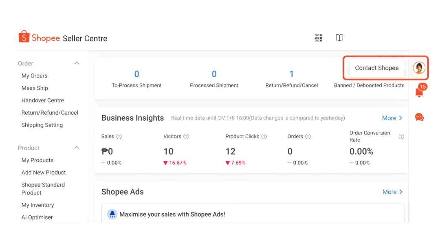Open Banned / Deboosted Products
The image size is (440, 248).
pos(369,85)
